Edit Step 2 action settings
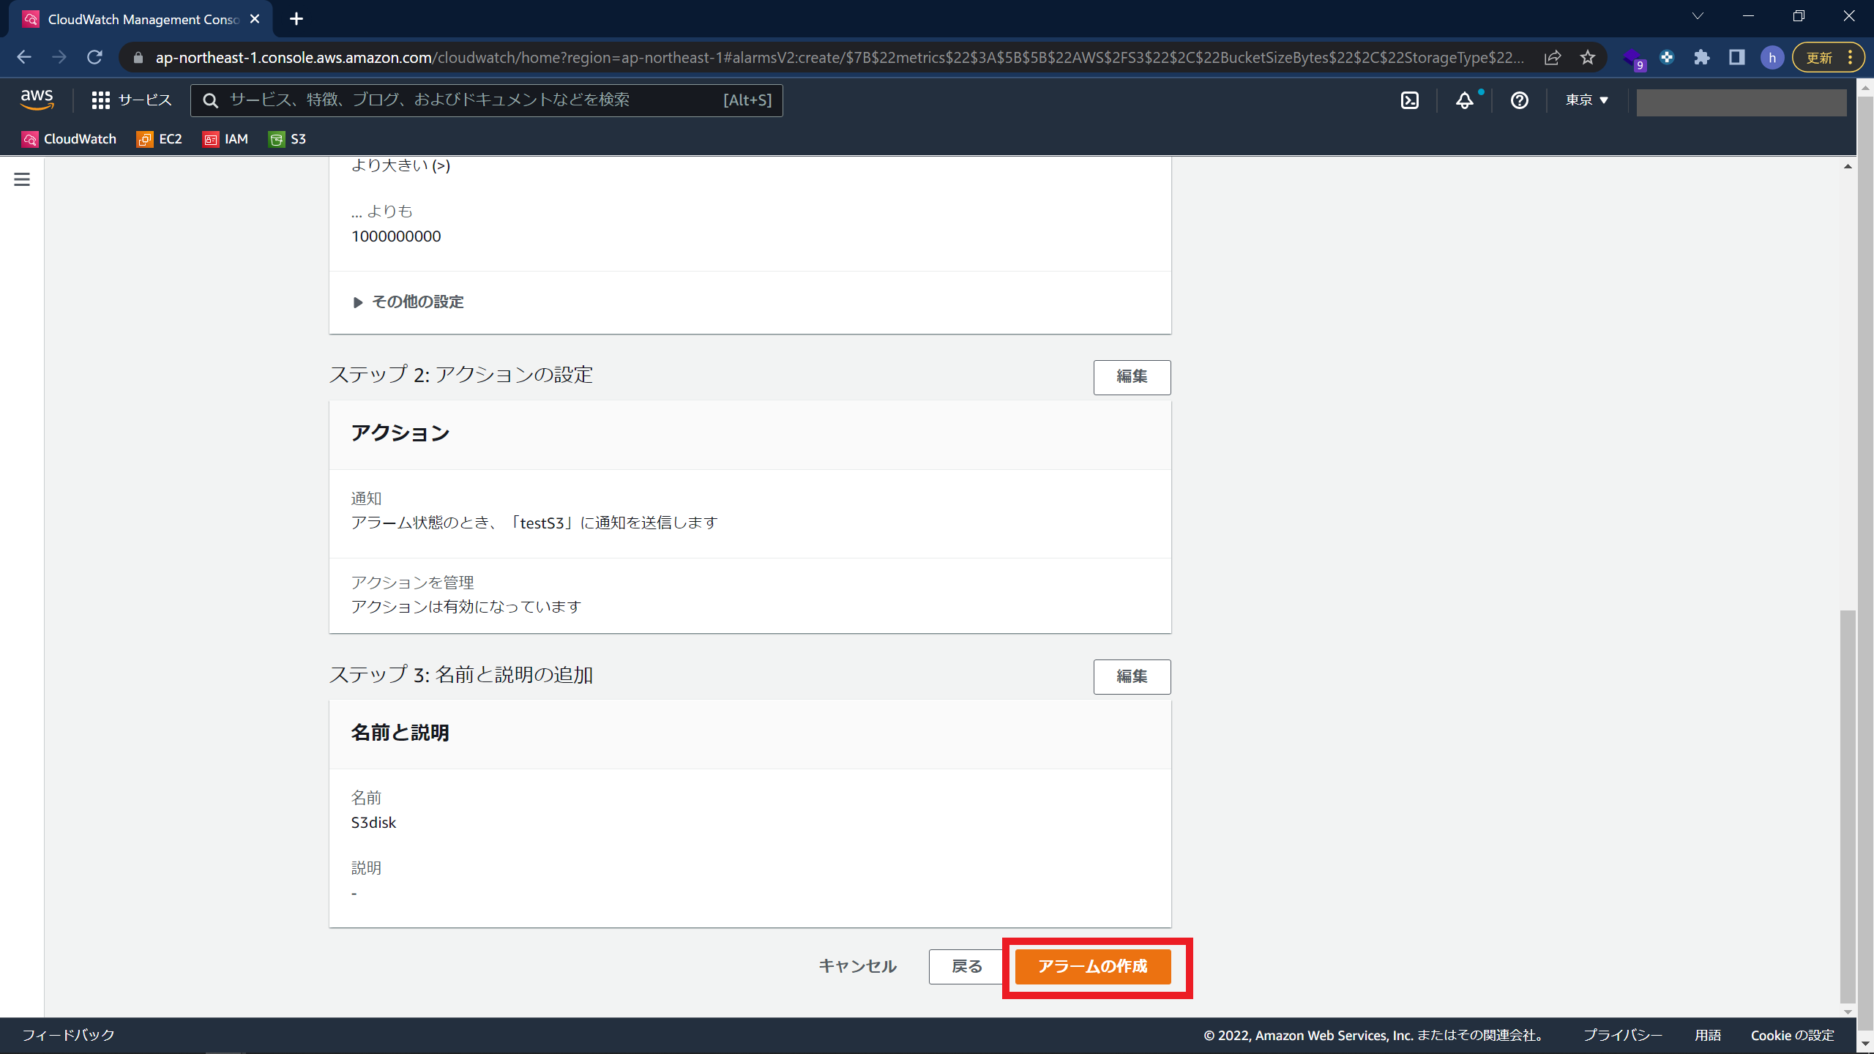The width and height of the screenshot is (1874, 1054). [x=1132, y=377]
